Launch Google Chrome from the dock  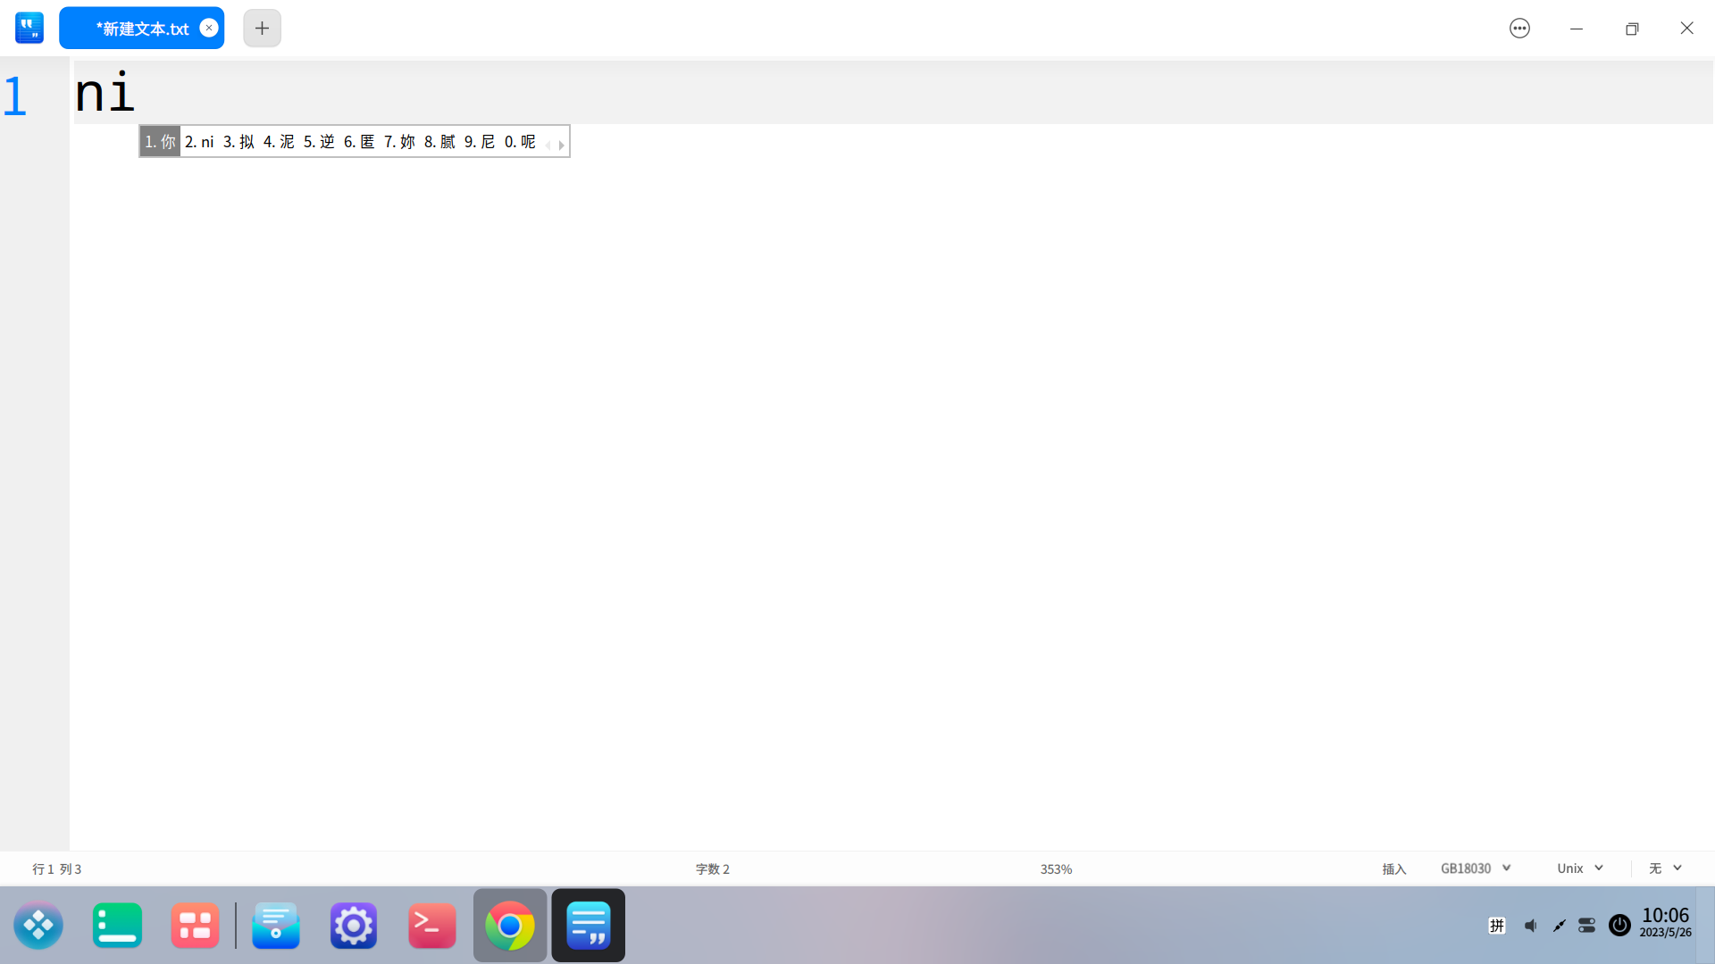coord(510,926)
